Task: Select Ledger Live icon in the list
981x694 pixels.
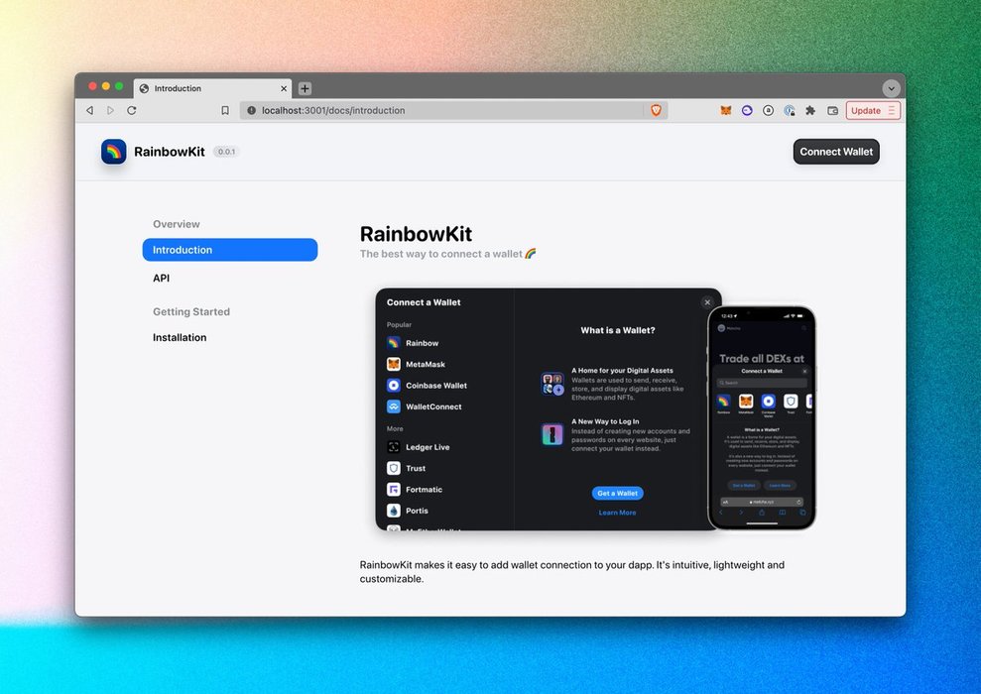Action: (394, 447)
